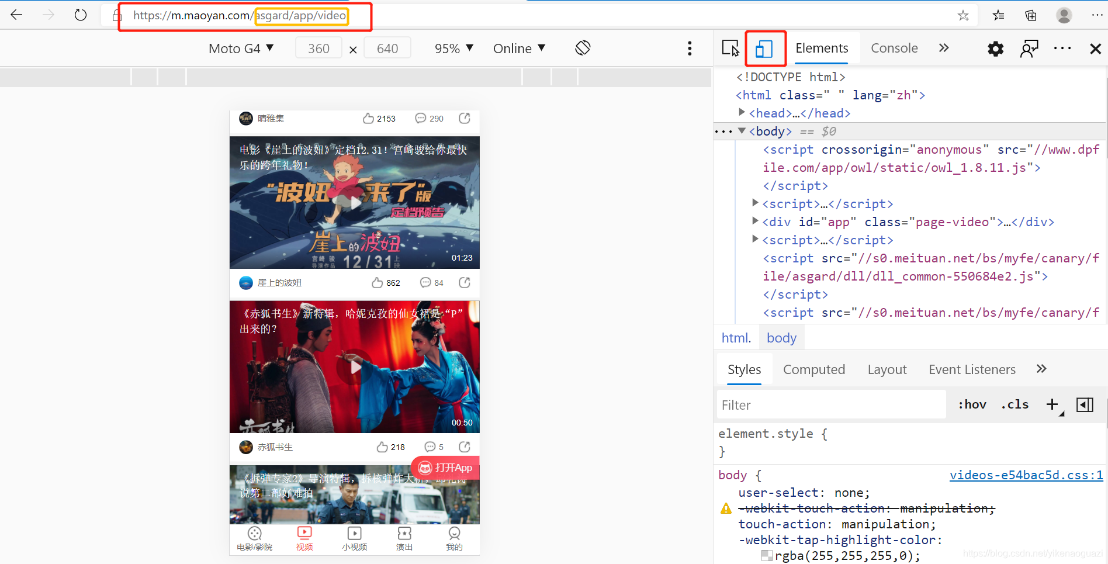Toggle the device emulation toolbar icon
The width and height of the screenshot is (1108, 564).
pos(764,49)
